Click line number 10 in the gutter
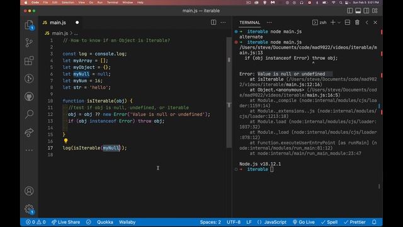403x227 pixels. (50, 101)
